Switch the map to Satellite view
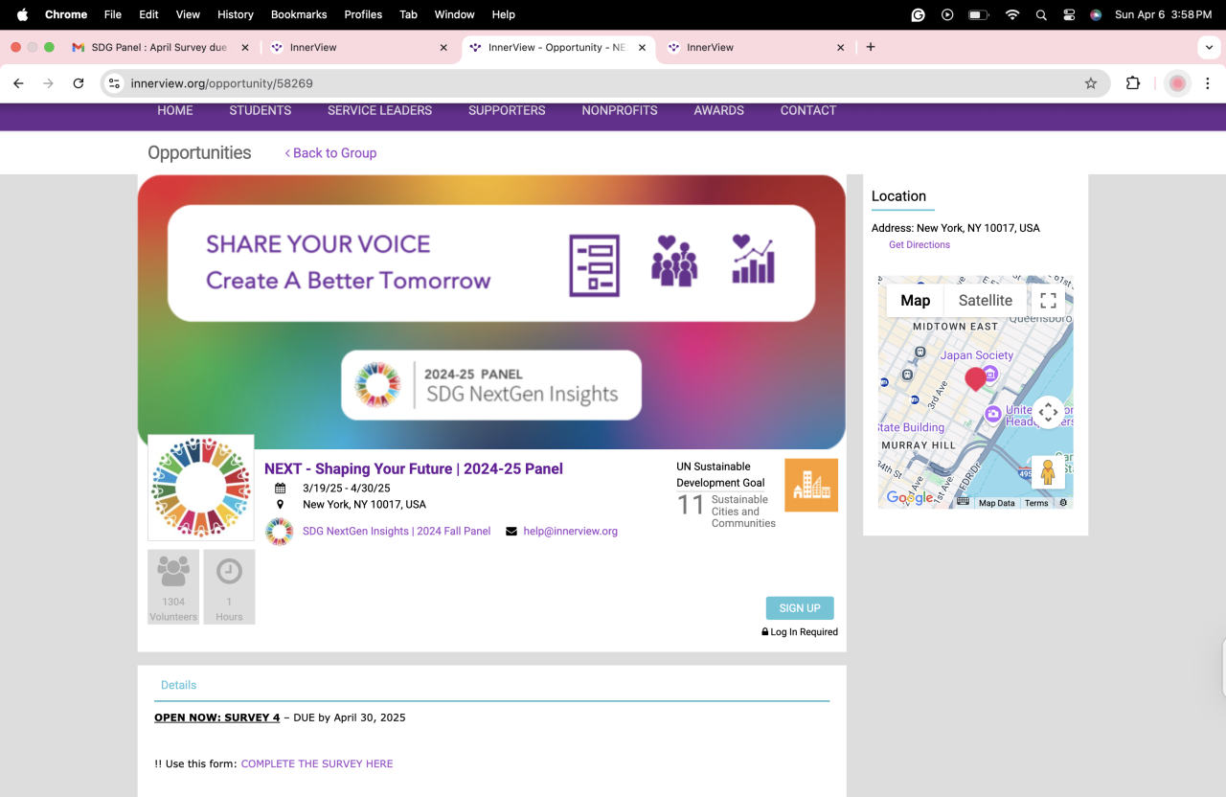1226x797 pixels. click(986, 301)
